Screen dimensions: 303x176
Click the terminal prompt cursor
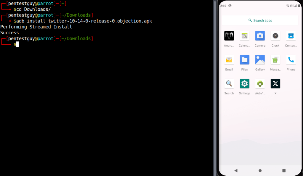click(x=17, y=44)
